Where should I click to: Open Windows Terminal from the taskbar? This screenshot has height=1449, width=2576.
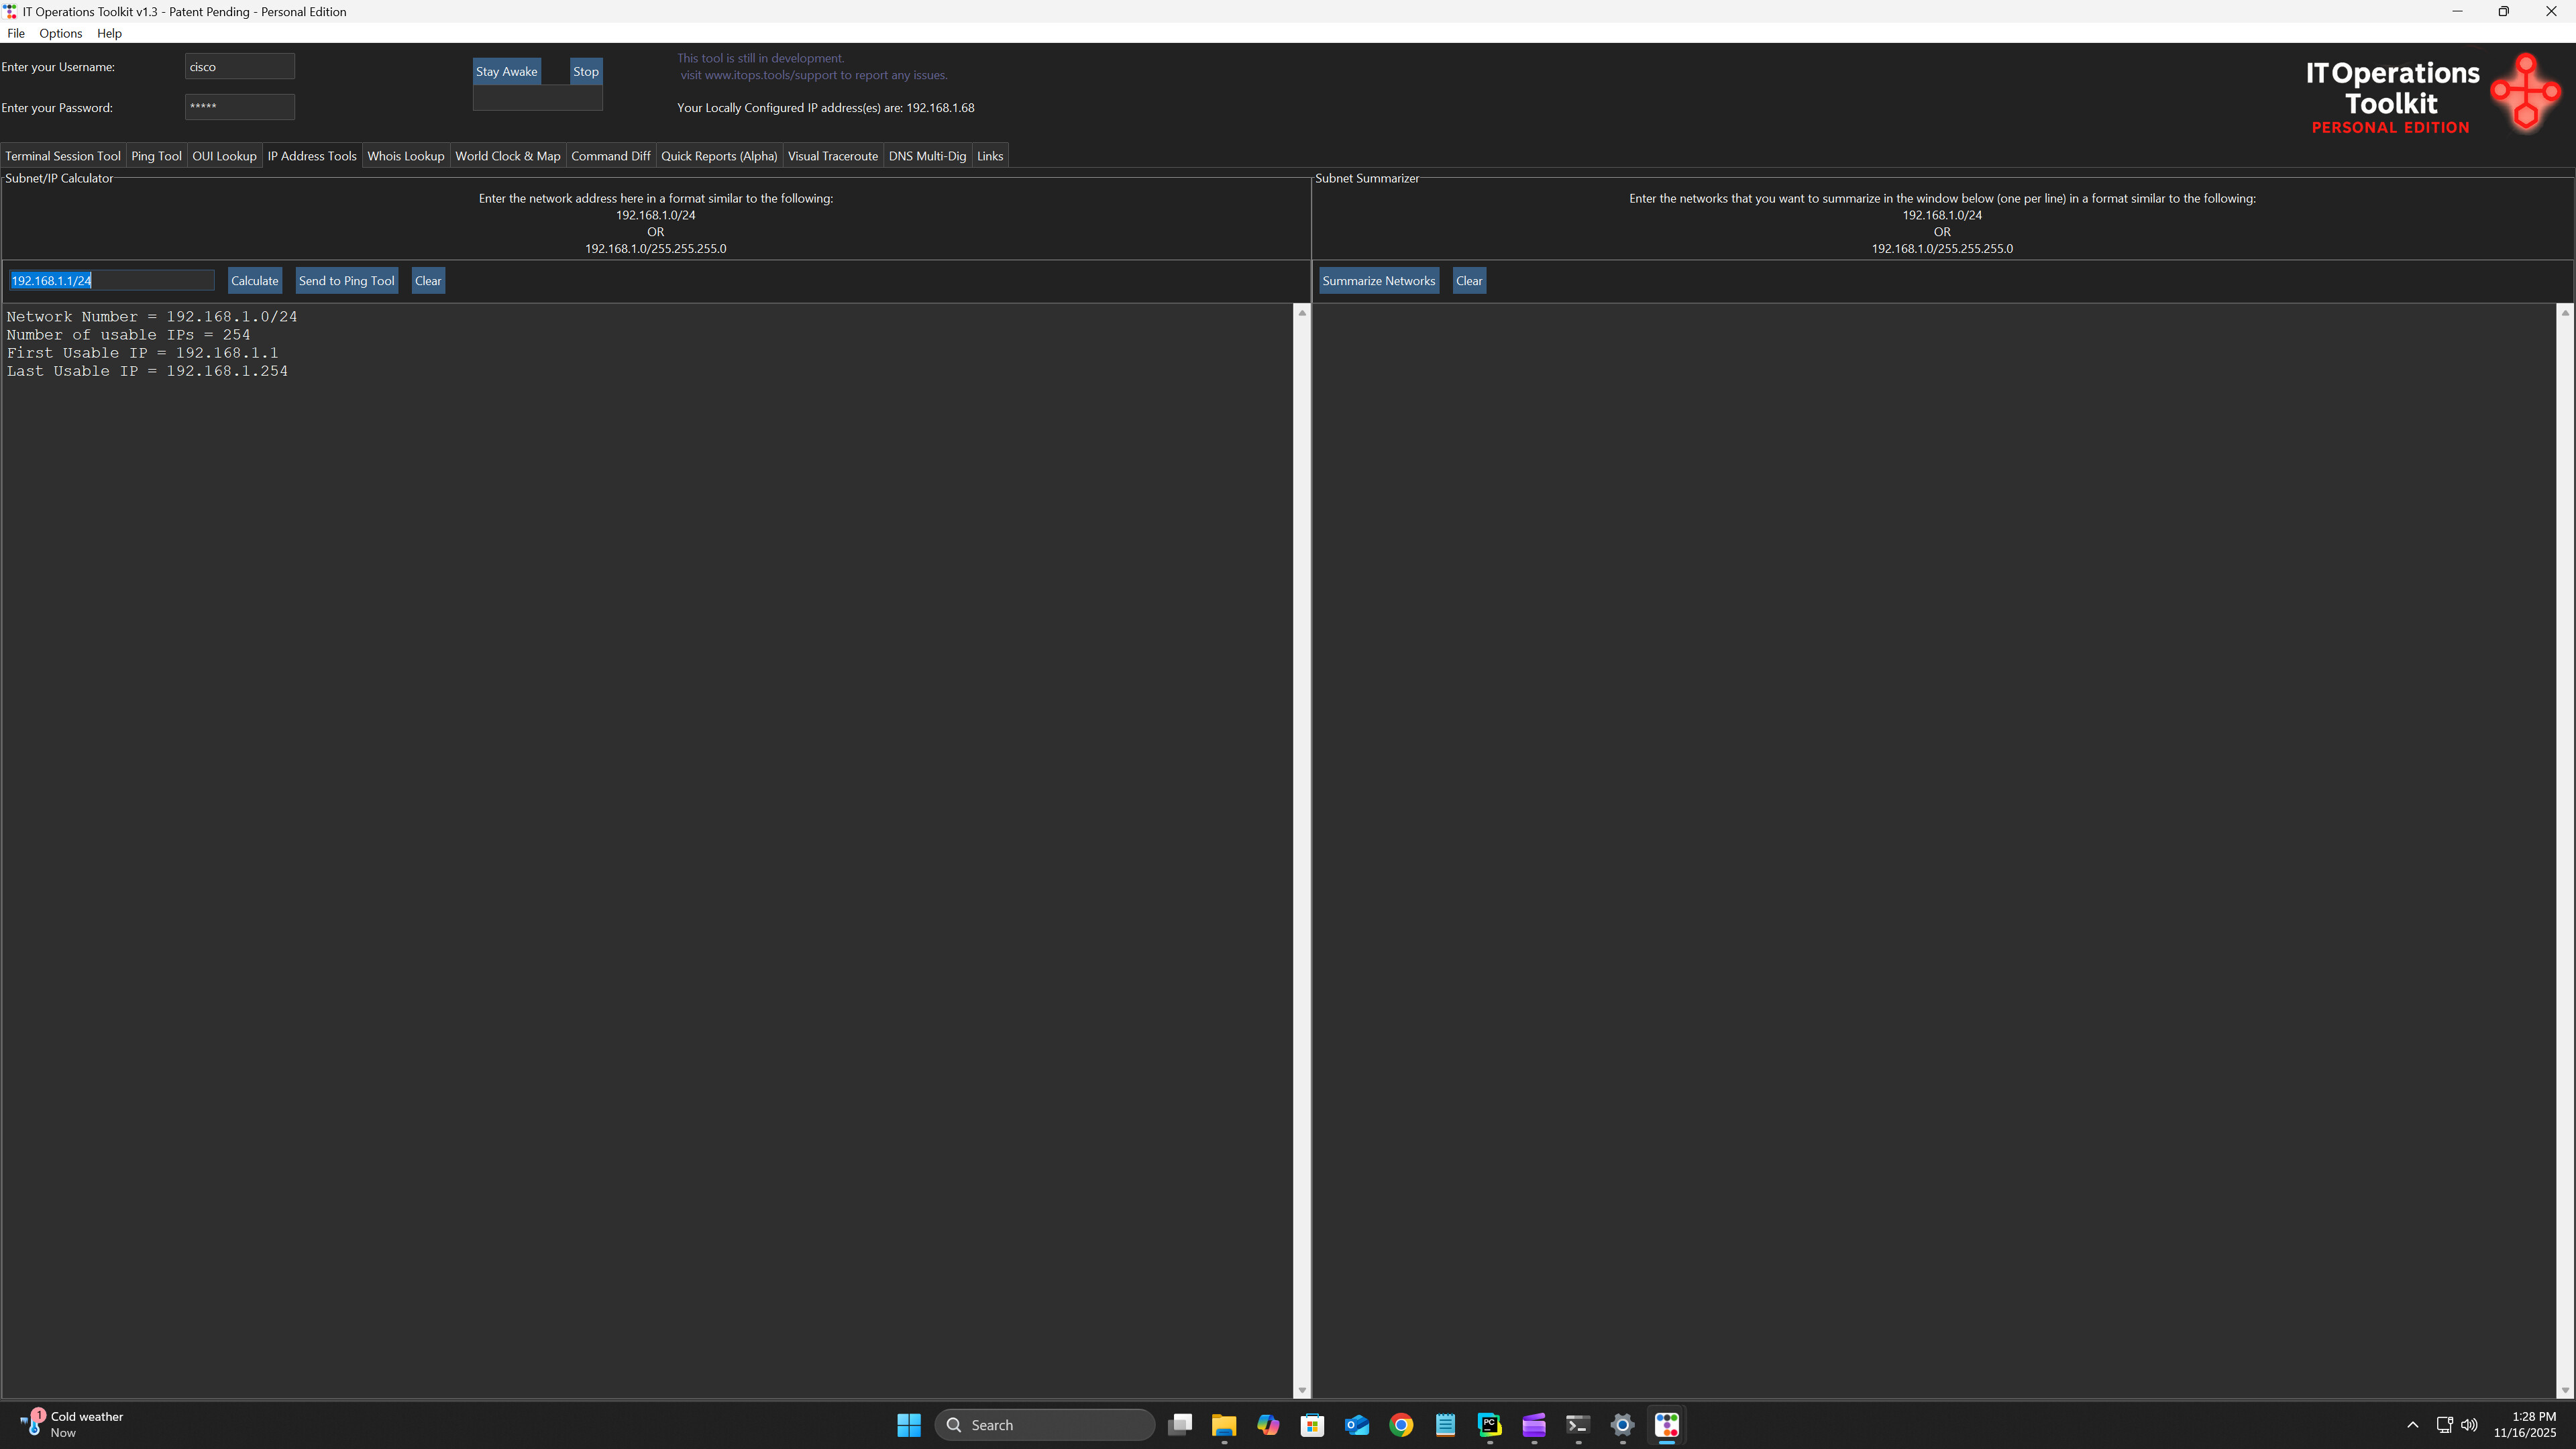(x=1577, y=1424)
